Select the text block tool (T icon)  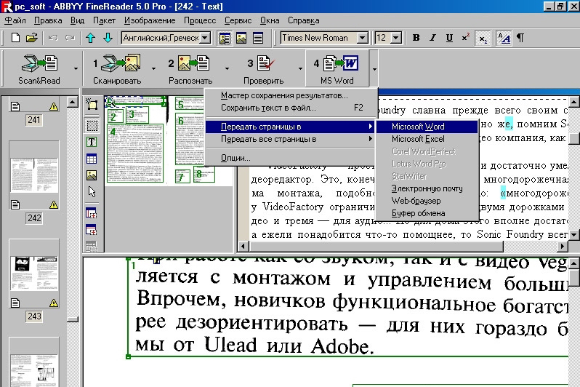pos(92,141)
